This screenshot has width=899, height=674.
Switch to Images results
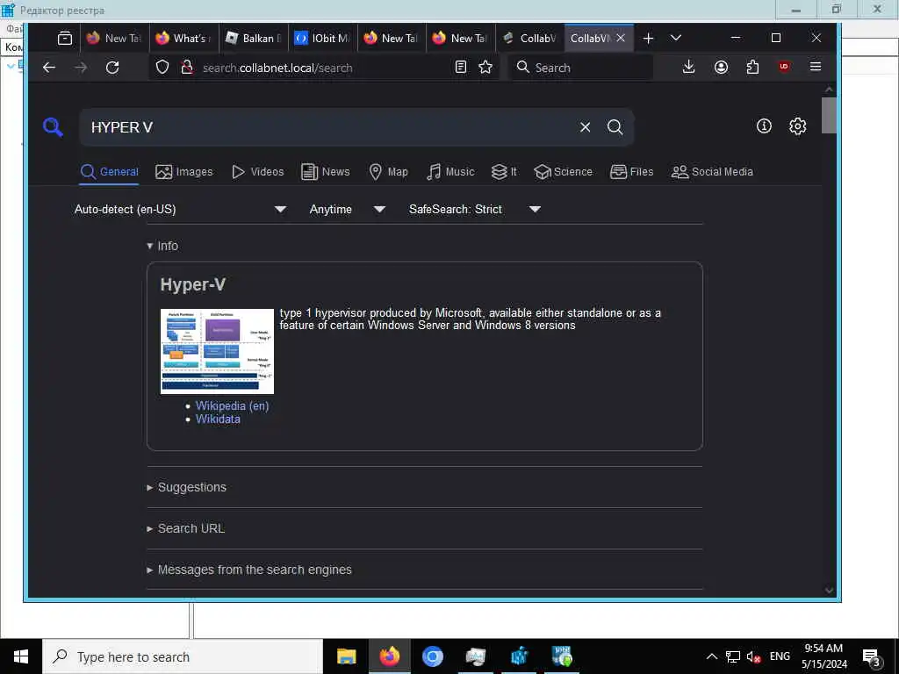click(x=184, y=172)
